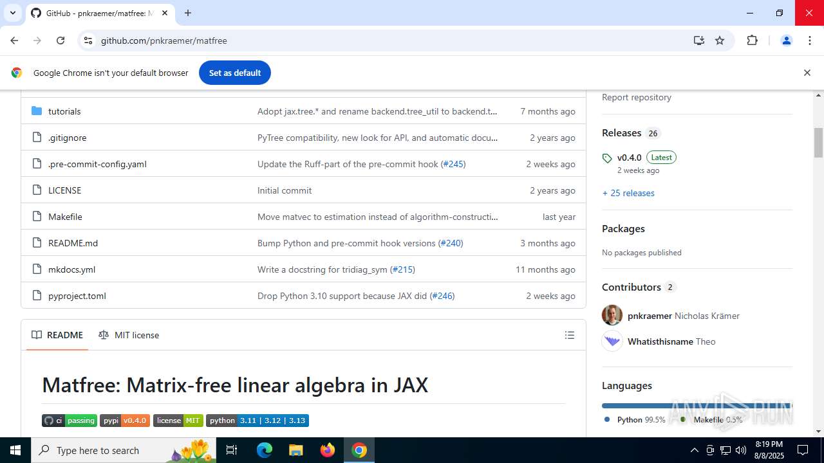Open pull request #245 link
This screenshot has height=463, width=824.
(x=453, y=164)
